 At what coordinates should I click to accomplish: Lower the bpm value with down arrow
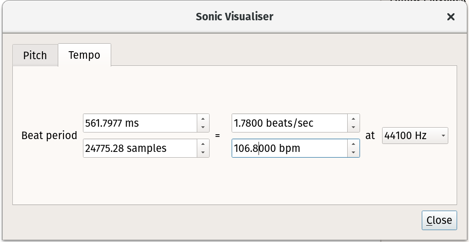(x=353, y=153)
